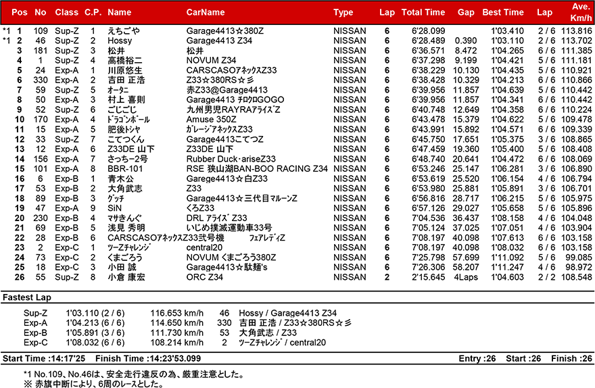Click car name NOVUM くまごろう380Z
Viewport: 595px width, 388px height.
coord(231,258)
